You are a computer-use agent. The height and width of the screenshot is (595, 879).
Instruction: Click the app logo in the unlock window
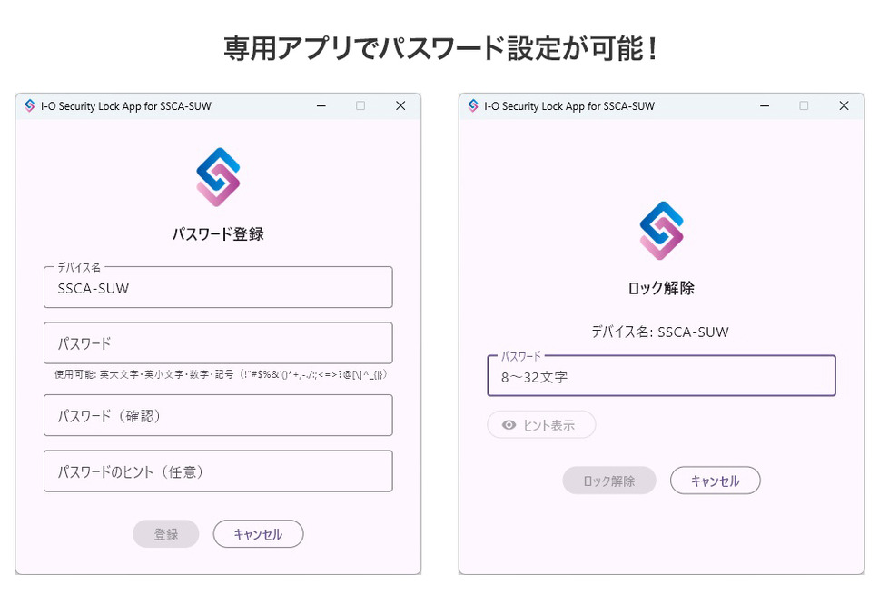coord(661,231)
